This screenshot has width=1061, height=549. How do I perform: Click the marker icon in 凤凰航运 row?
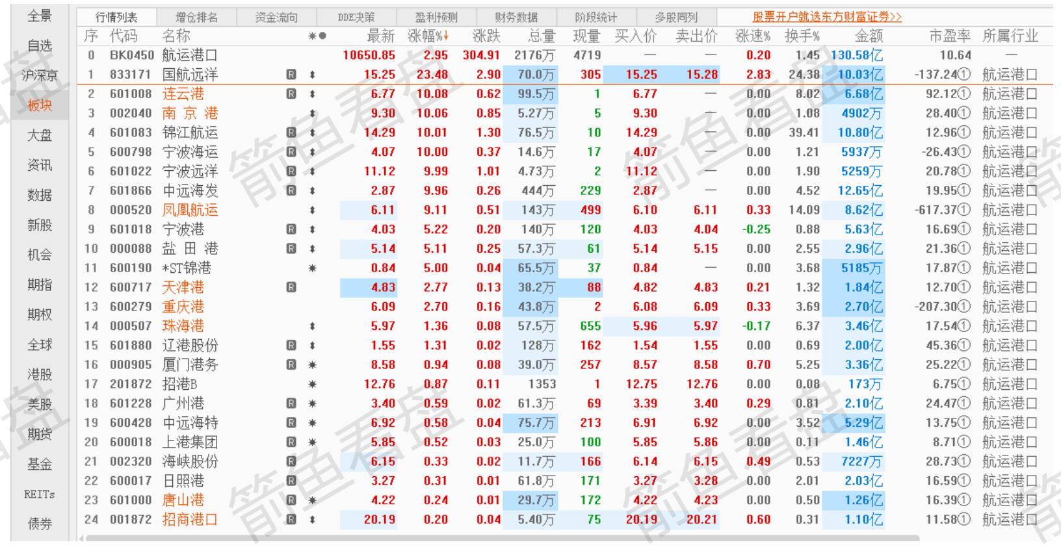[x=313, y=211]
